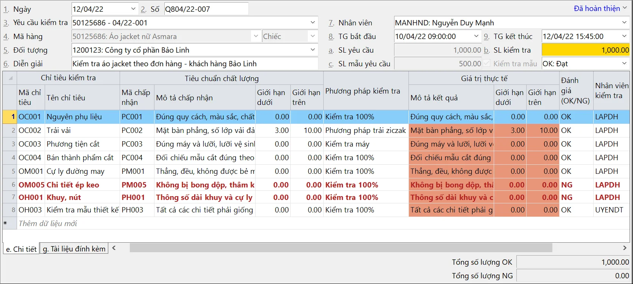Click the new row asterisk marker
Screen dimensions: 633x284
5,223
